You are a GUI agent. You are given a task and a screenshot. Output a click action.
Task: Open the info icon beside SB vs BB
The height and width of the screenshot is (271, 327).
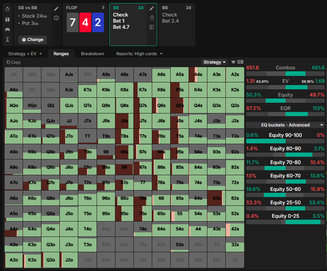click(56, 18)
